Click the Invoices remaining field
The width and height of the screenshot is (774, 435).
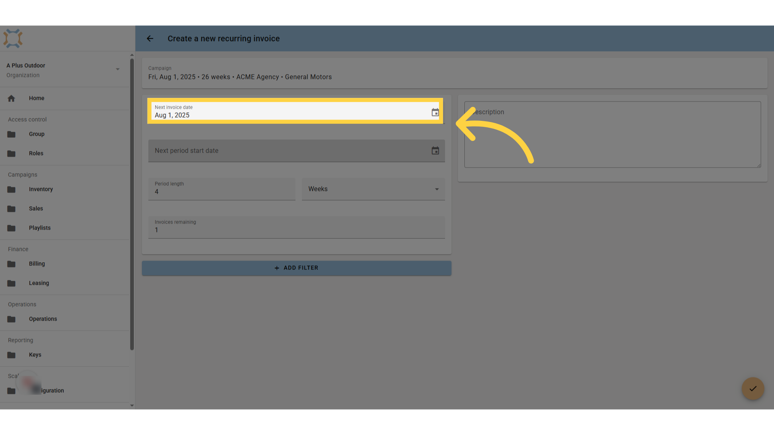[296, 227]
